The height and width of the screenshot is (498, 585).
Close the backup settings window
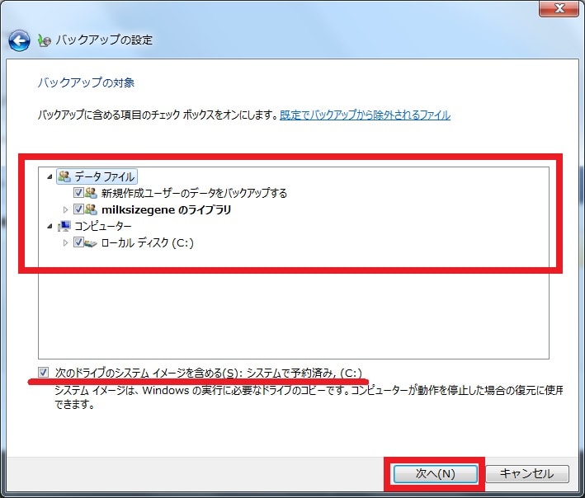pyautogui.click(x=559, y=8)
